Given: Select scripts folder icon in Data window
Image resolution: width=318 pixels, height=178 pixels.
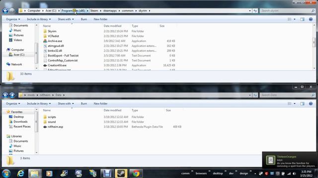Looking at the screenshot, I should (45, 117).
